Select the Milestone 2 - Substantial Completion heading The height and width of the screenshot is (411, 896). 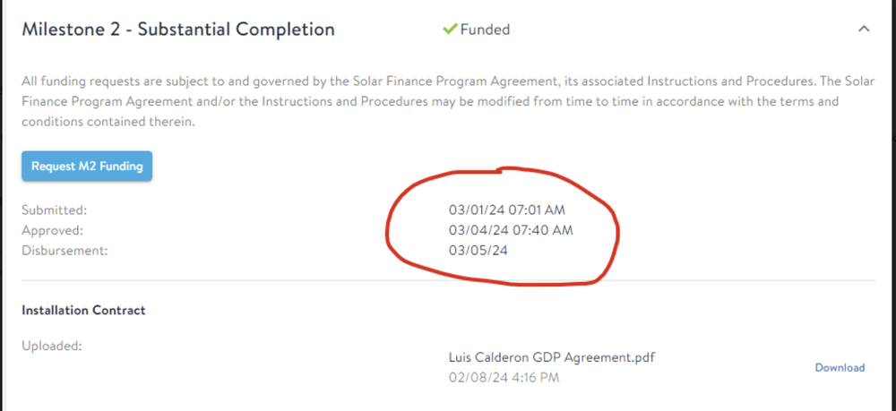tap(178, 30)
